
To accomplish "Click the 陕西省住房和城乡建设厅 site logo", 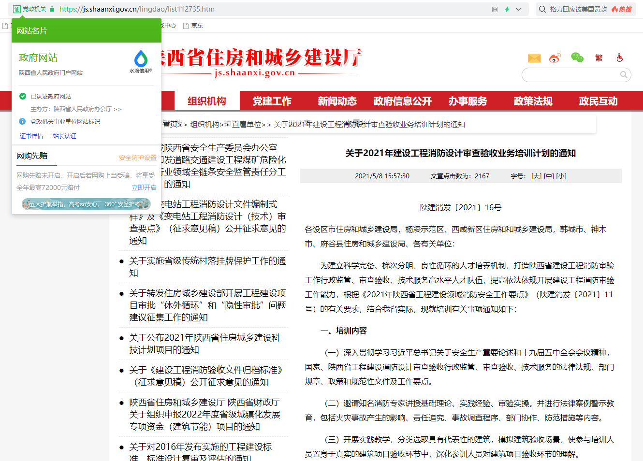I will pos(261,63).
